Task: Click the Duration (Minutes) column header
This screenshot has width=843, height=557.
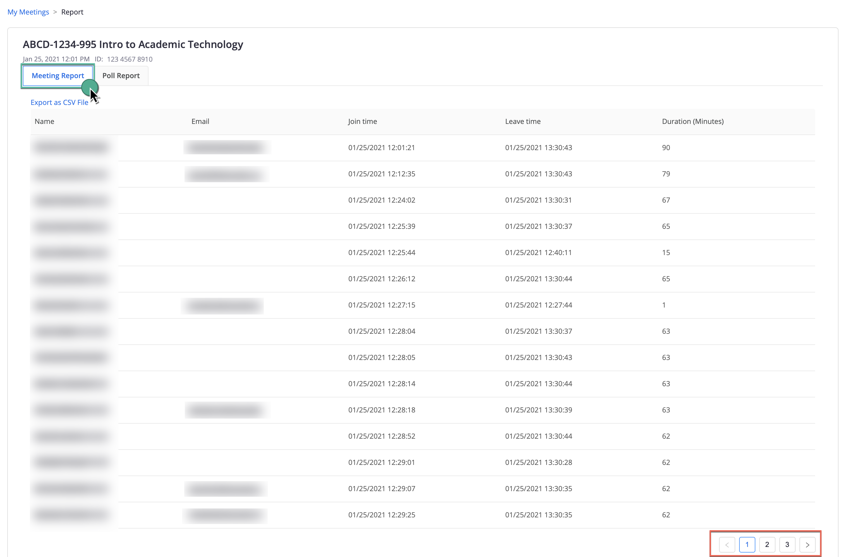Action: (x=692, y=121)
